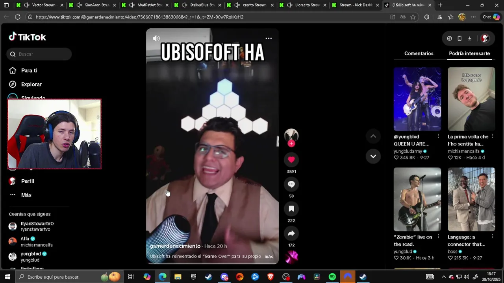
Task: Open the spinning sound disc icon
Action: click(291, 257)
